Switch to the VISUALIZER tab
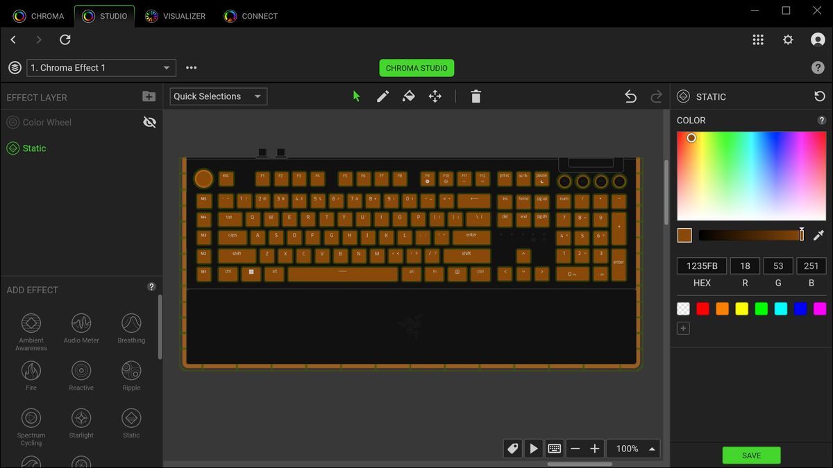 click(x=175, y=15)
